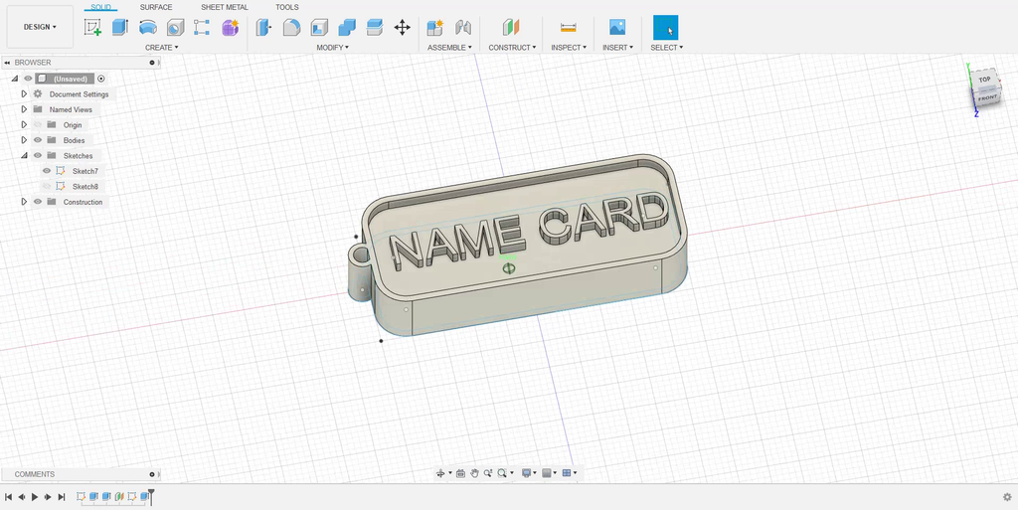Image resolution: width=1018 pixels, height=510 pixels.
Task: Collapse the Sketches folder
Action: coord(24,156)
